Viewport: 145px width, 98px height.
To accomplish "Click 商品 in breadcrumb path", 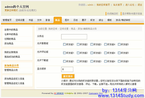I will [73, 29].
